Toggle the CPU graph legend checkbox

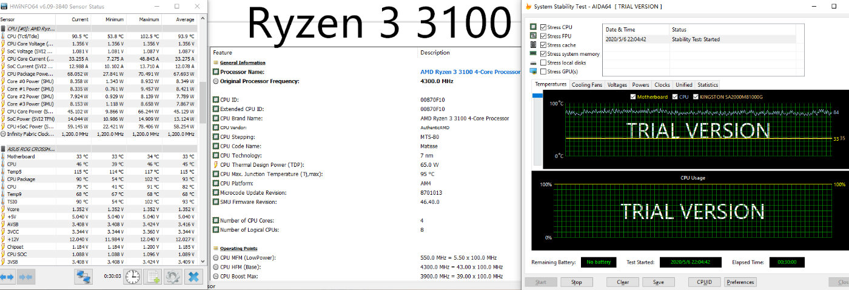tap(674, 97)
